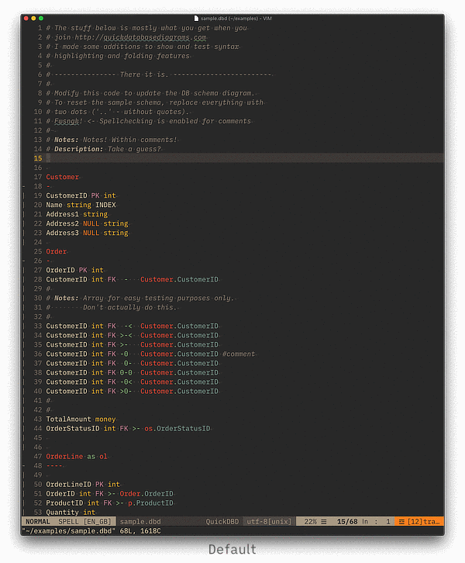This screenshot has height=563, width=465.
Task: Click the green zoom window button
Action: (x=41, y=19)
